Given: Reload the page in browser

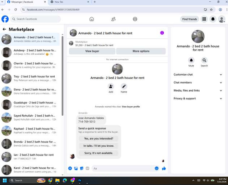Looking at the screenshot, I should point(16,10).
